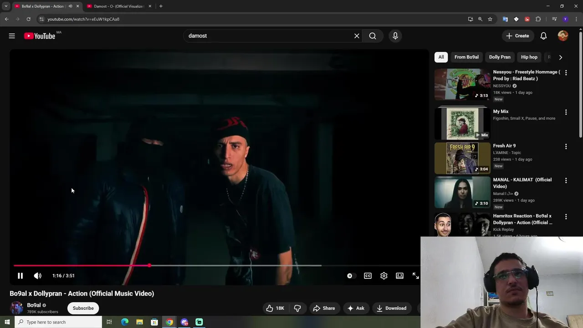Select the All filter chip
The height and width of the screenshot is (328, 583).
441,57
